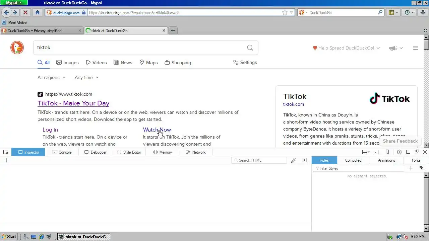This screenshot has height=241, width=429.
Task: Expand the history clock dropdown
Action: pyautogui.click(x=413, y=12)
